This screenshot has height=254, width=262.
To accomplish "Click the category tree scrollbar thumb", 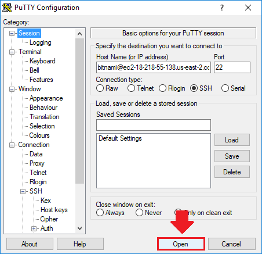I will (x=79, y=111).
